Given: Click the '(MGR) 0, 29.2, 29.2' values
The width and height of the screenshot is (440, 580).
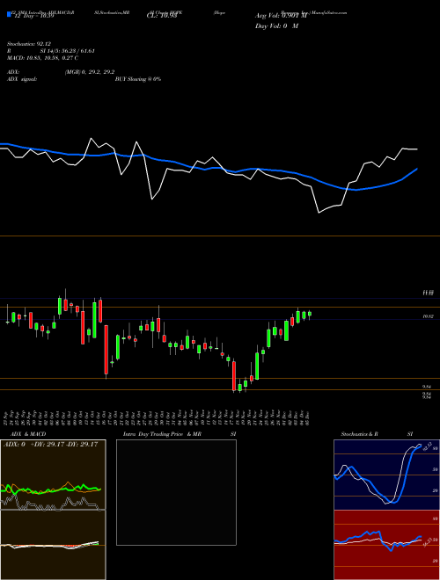Looking at the screenshot, I should pyautogui.click(x=90, y=72).
